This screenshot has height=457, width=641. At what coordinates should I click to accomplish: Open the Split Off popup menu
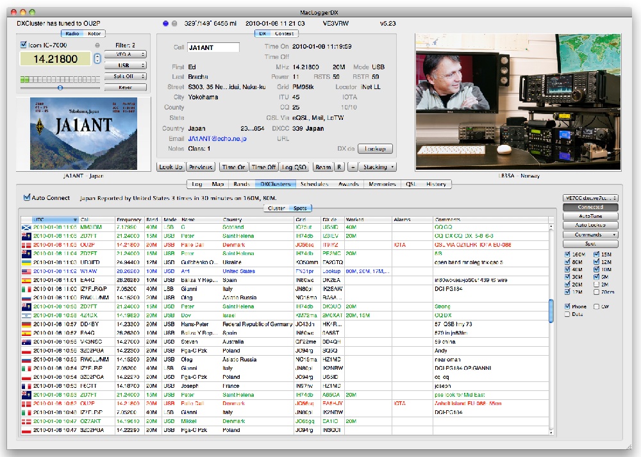click(126, 76)
